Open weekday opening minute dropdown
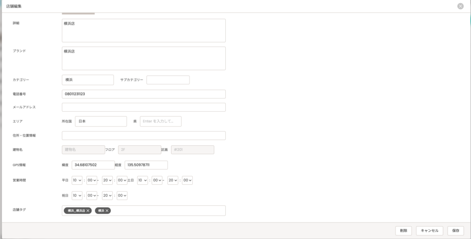Image resolution: width=471 pixels, height=239 pixels. (92, 181)
